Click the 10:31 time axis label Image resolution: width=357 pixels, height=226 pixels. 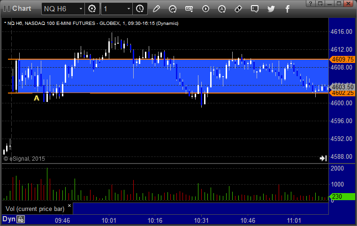201,220
